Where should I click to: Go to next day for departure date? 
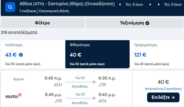point(150,4)
